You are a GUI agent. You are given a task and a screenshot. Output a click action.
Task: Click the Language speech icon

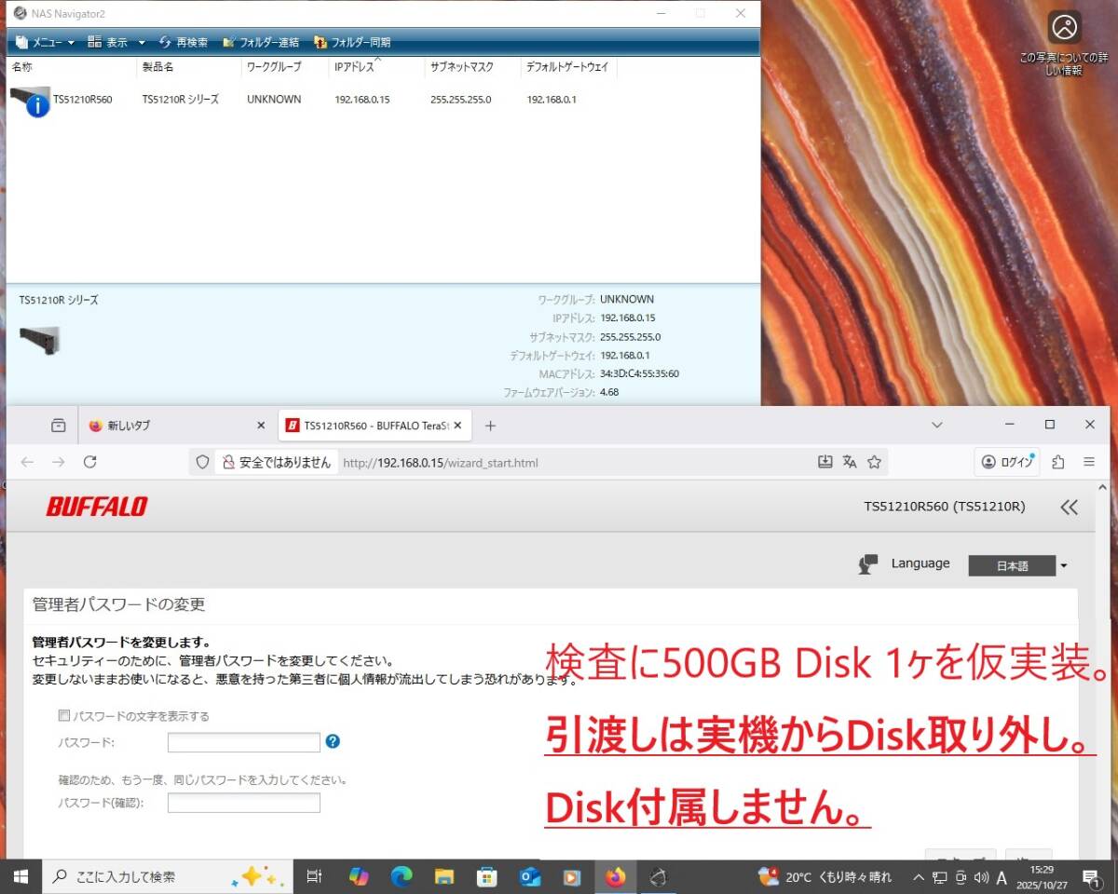[868, 564]
